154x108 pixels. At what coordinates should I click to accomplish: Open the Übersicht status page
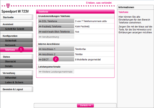coord(16,61)
